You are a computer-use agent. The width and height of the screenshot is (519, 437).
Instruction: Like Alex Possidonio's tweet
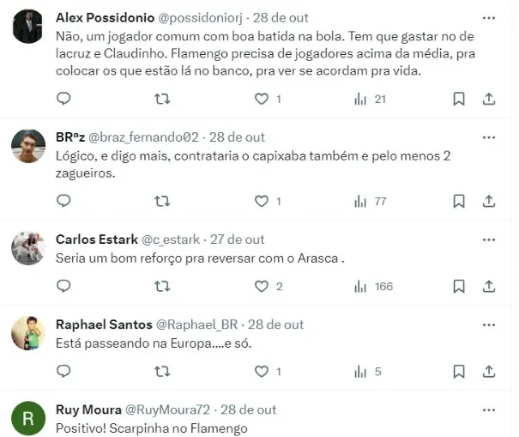click(263, 99)
